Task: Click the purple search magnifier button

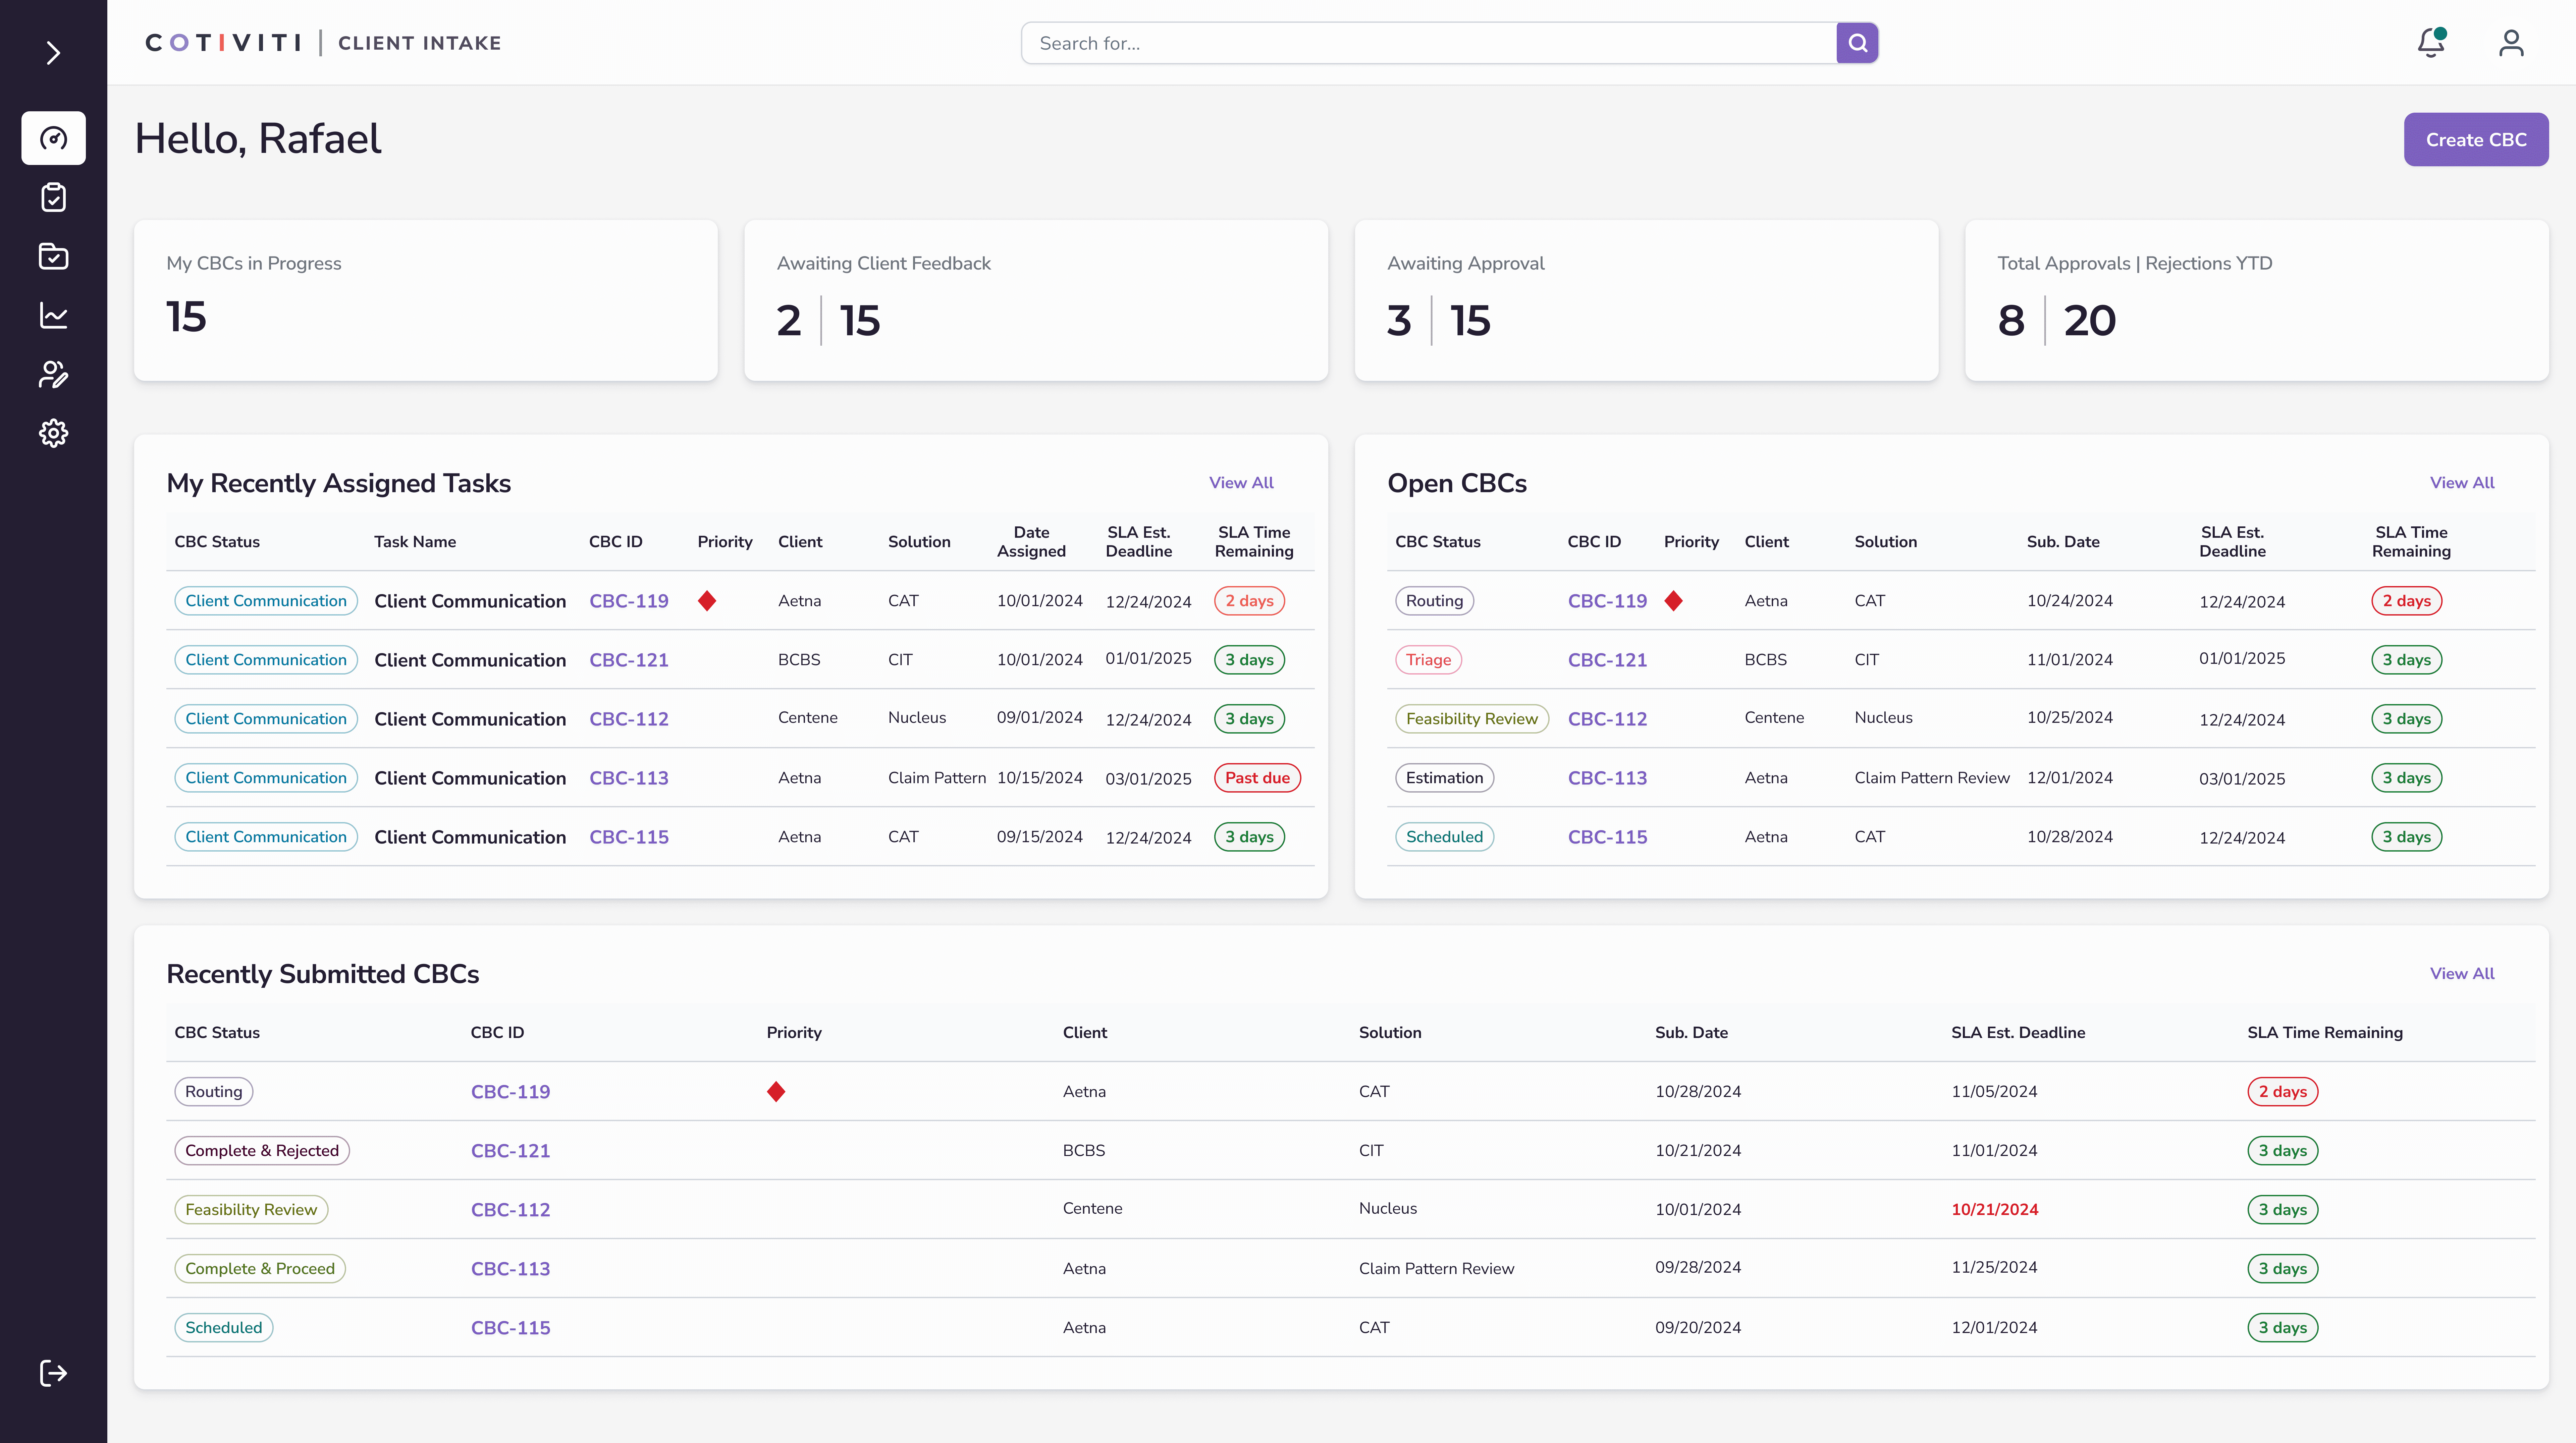Action: pos(1857,43)
